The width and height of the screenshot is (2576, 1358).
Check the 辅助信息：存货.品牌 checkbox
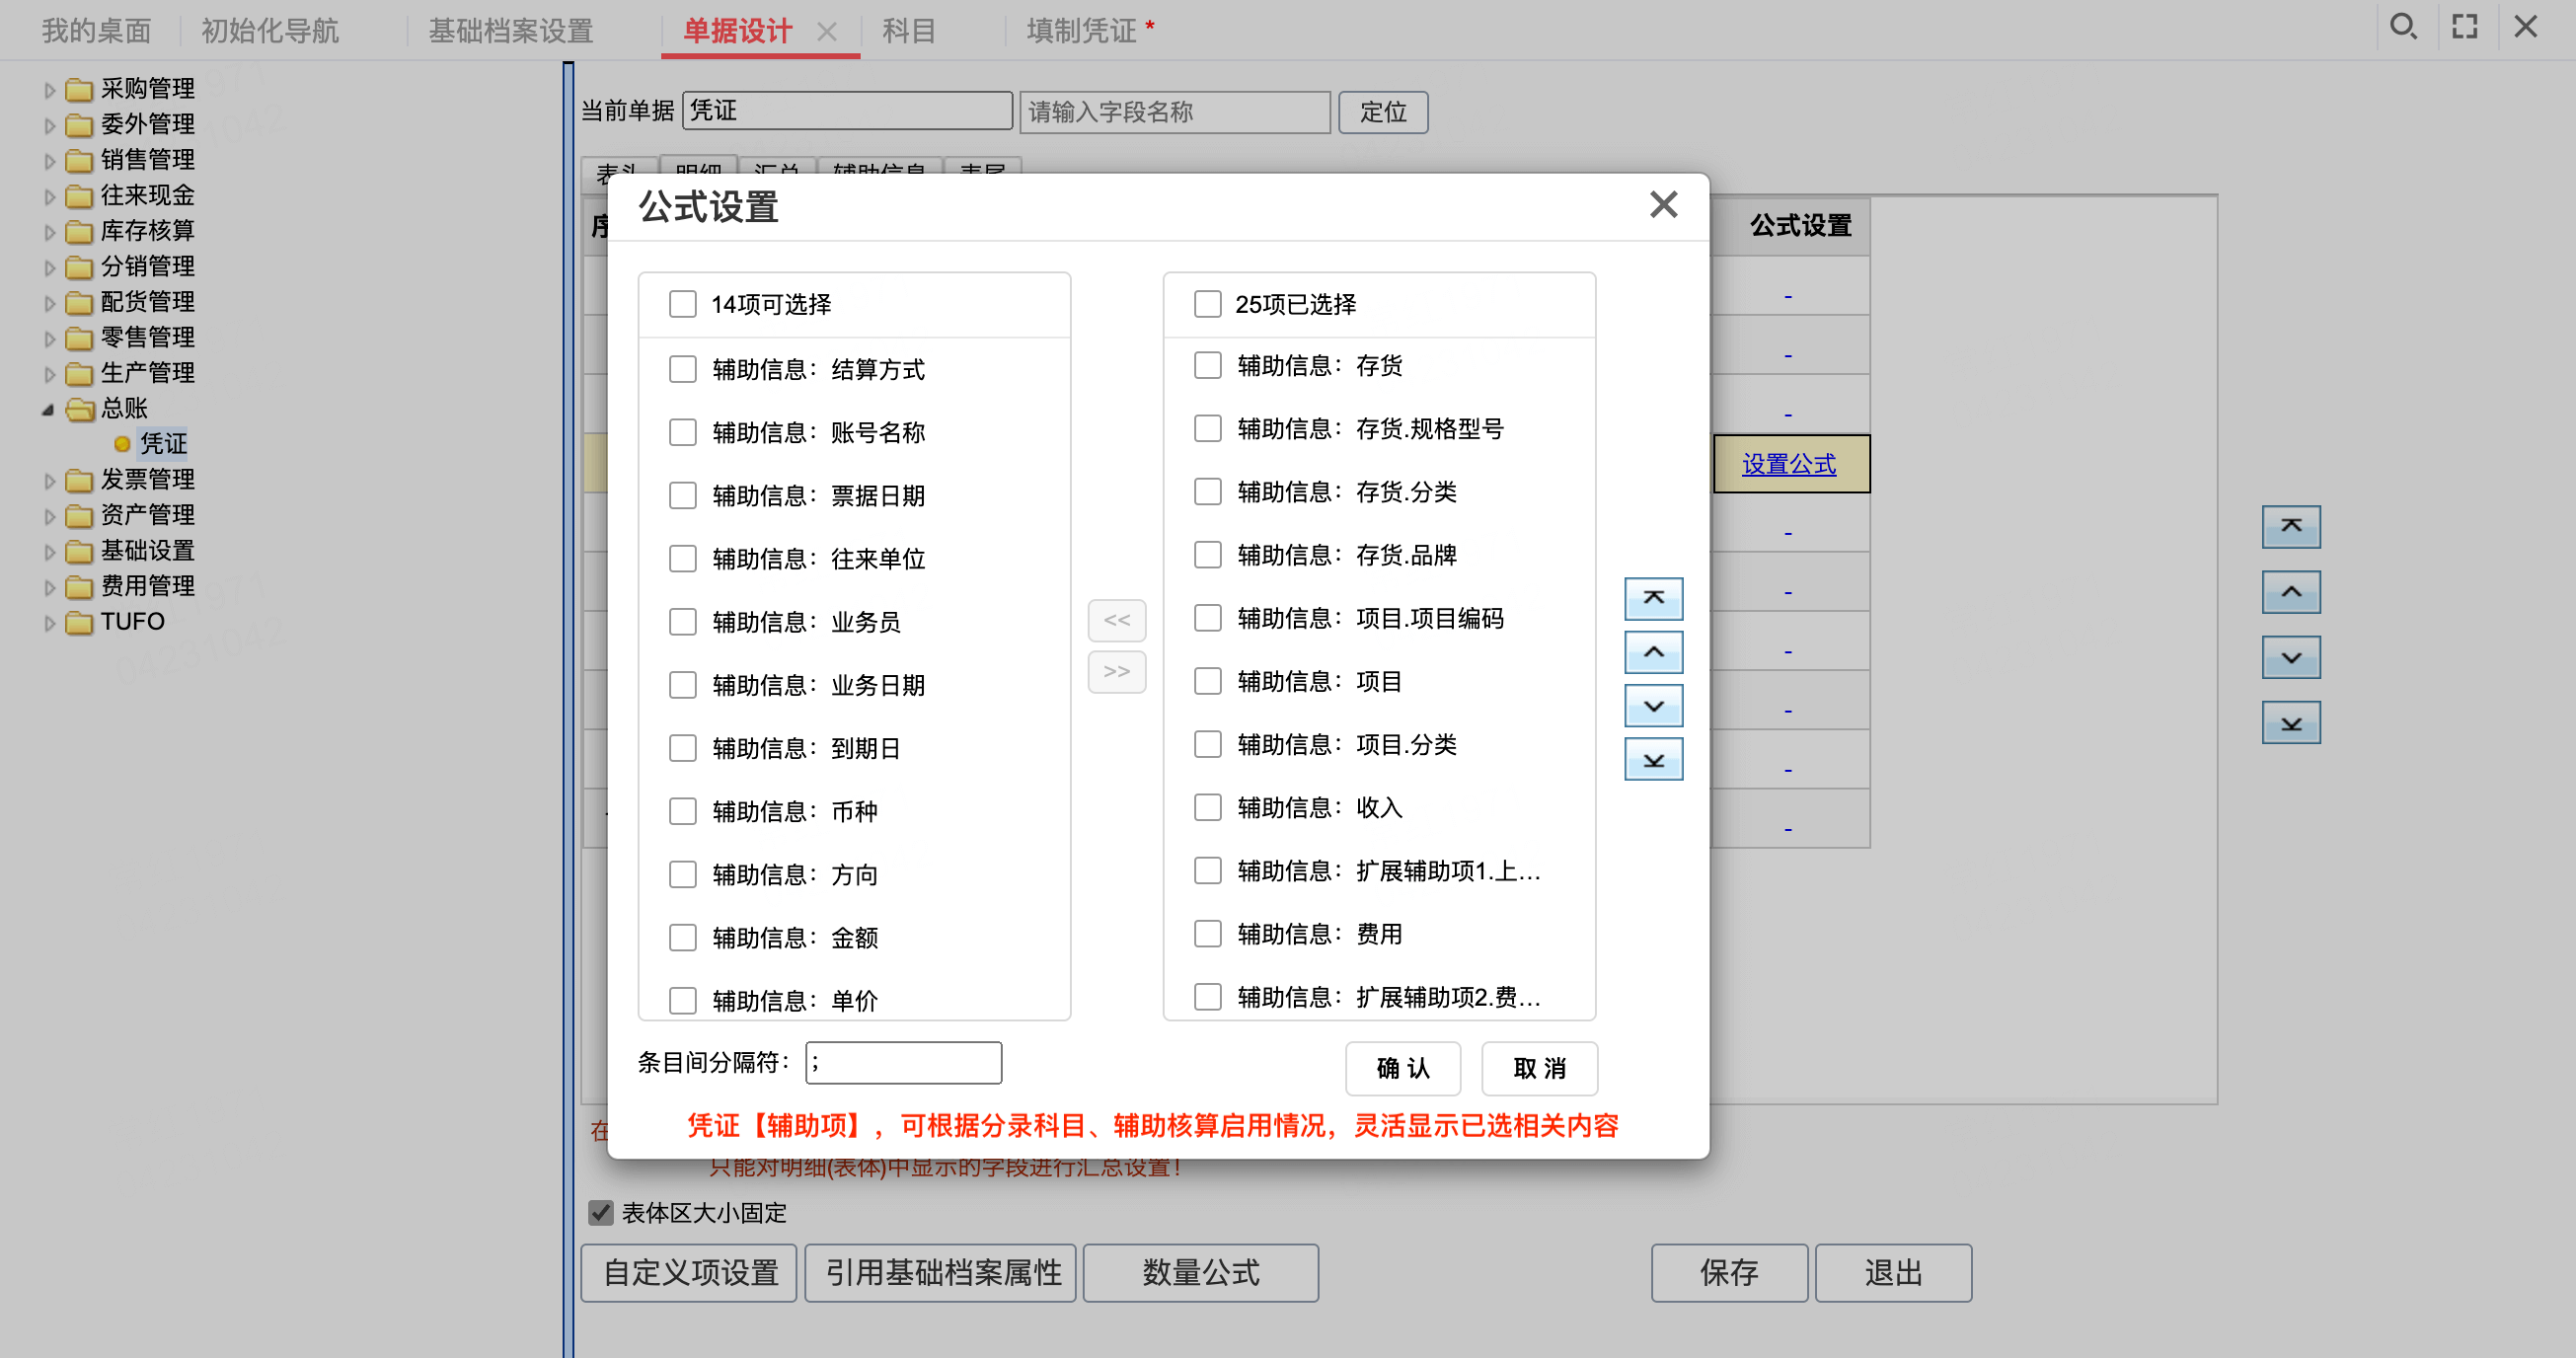[1208, 555]
